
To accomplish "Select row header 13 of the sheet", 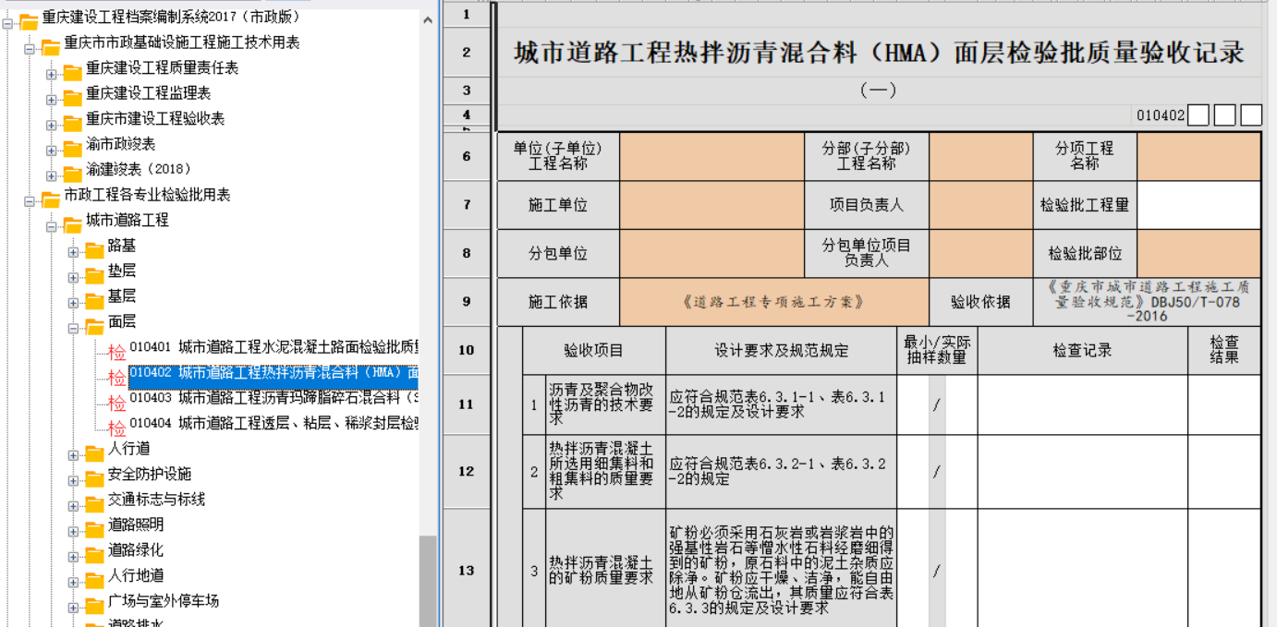I will coord(467,570).
